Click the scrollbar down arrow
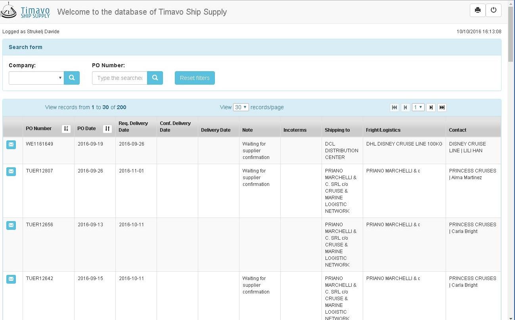Image resolution: width=515 pixels, height=320 pixels. (x=511, y=317)
